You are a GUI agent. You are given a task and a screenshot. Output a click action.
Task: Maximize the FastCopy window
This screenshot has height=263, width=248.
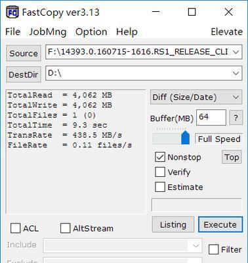pos(192,12)
